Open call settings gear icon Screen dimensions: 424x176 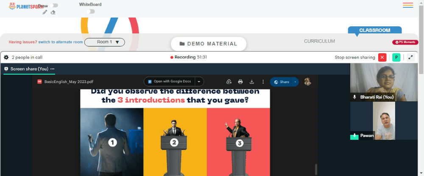point(6,57)
